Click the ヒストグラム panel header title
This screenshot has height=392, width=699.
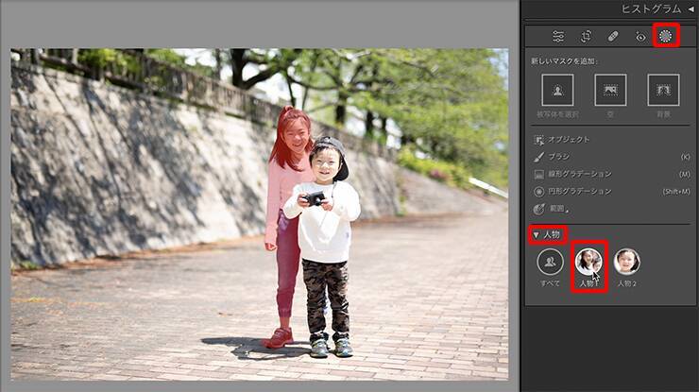click(x=651, y=9)
